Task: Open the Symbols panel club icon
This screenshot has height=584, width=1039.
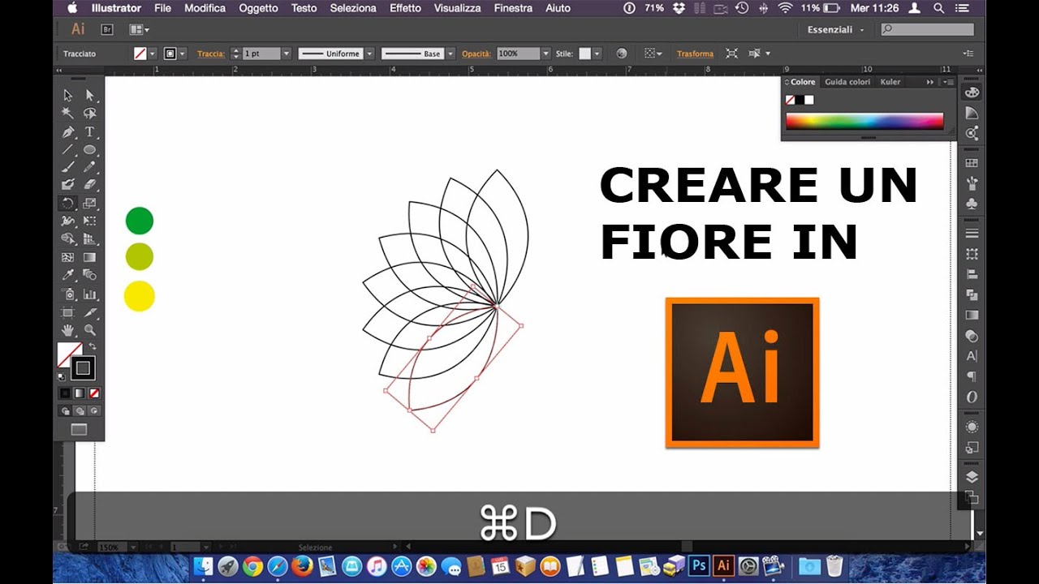Action: [972, 204]
